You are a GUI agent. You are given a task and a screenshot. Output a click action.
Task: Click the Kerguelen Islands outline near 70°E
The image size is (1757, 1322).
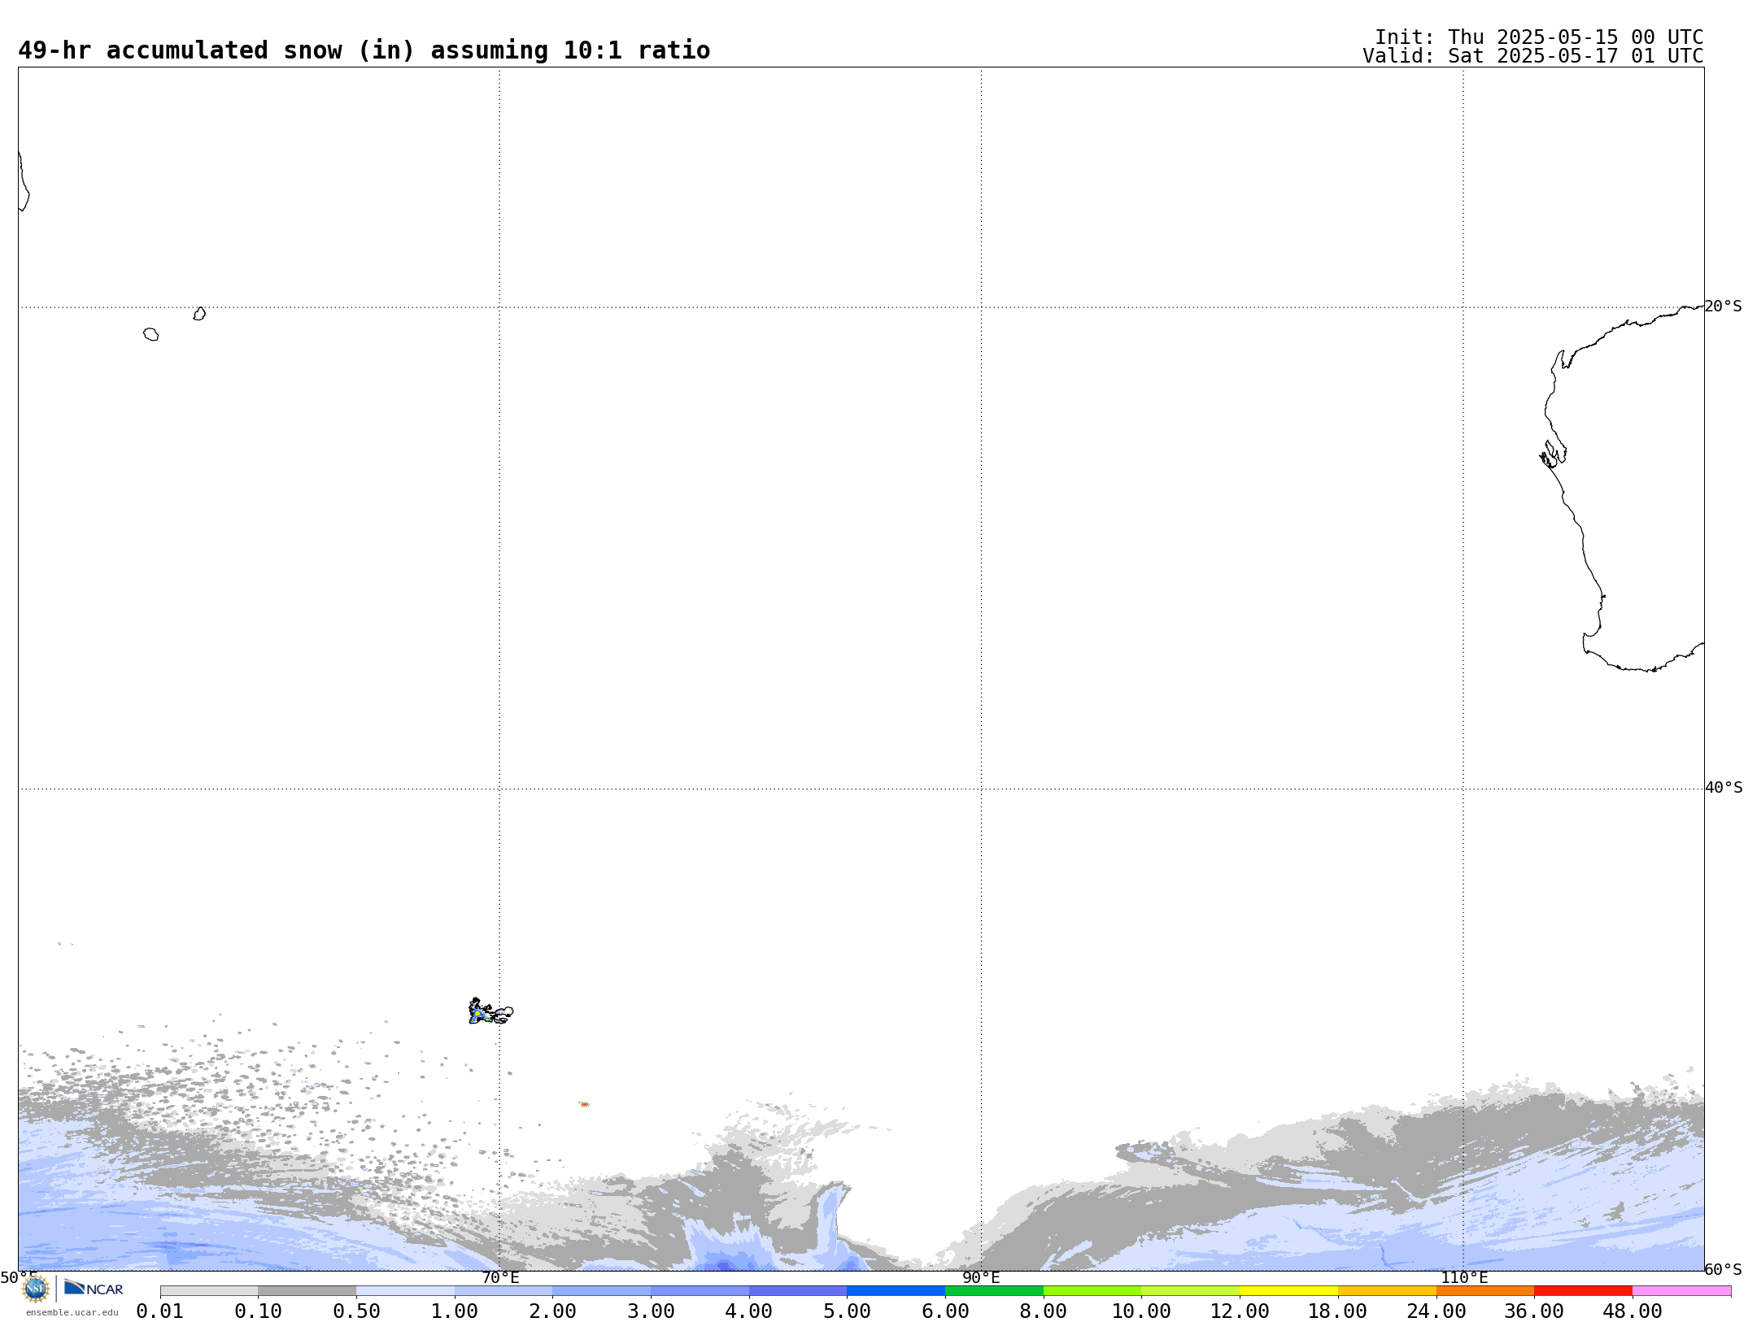(x=490, y=1011)
